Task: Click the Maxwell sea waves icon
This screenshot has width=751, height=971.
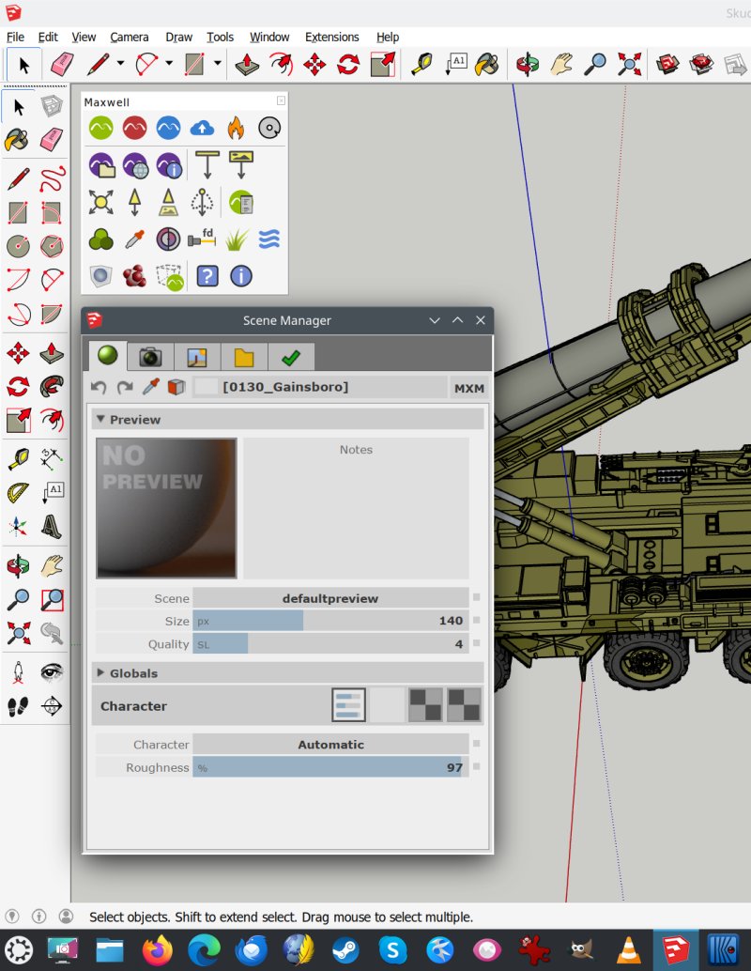Action: point(269,239)
